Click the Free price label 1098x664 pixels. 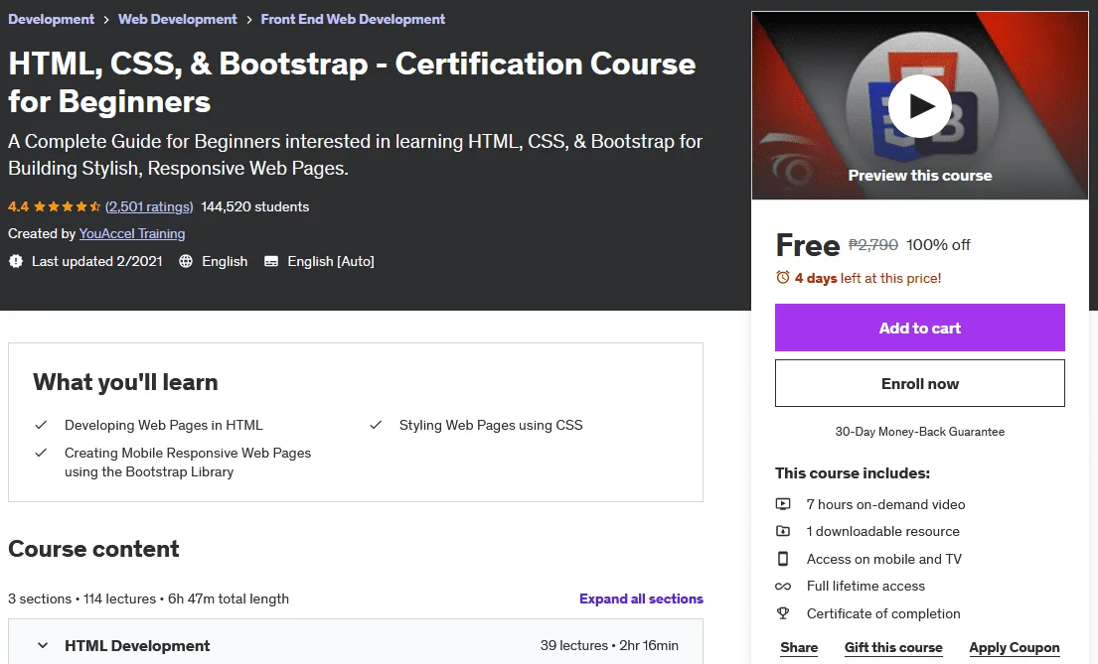(808, 245)
